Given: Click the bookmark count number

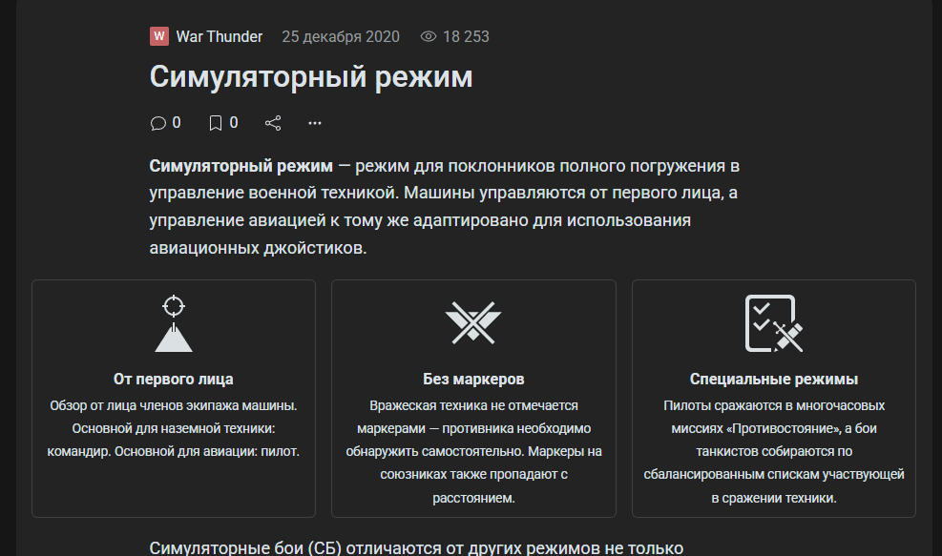Looking at the screenshot, I should click(234, 123).
